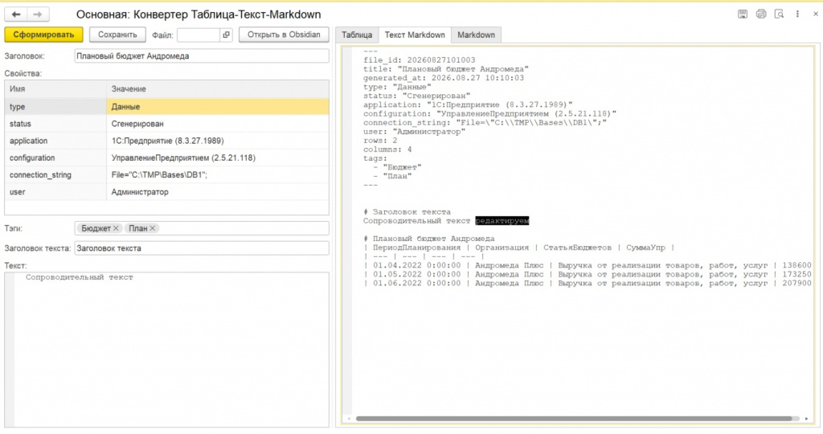Select the type property row
The width and height of the screenshot is (823, 434).
coord(167,107)
